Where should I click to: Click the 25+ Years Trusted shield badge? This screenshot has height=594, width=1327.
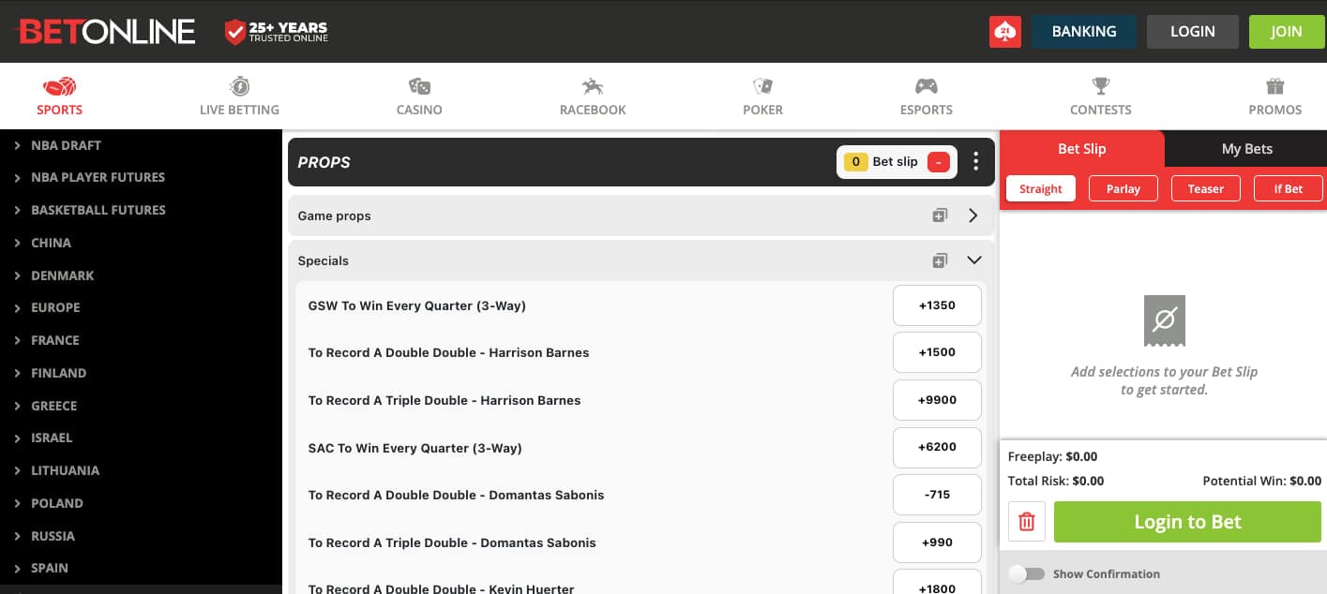276,32
